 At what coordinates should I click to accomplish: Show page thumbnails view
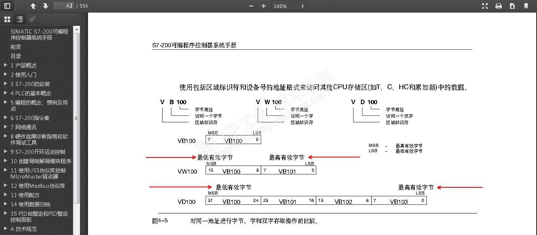(x=7, y=19)
